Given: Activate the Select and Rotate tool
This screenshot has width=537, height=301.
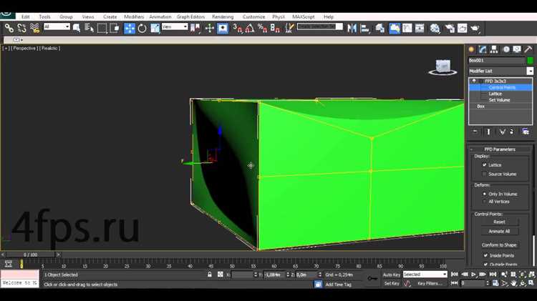Looking at the screenshot, I should pyautogui.click(x=142, y=28).
